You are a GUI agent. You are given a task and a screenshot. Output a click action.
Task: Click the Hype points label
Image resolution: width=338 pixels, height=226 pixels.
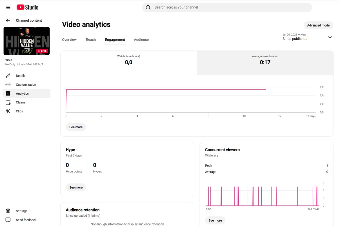[x=74, y=172]
